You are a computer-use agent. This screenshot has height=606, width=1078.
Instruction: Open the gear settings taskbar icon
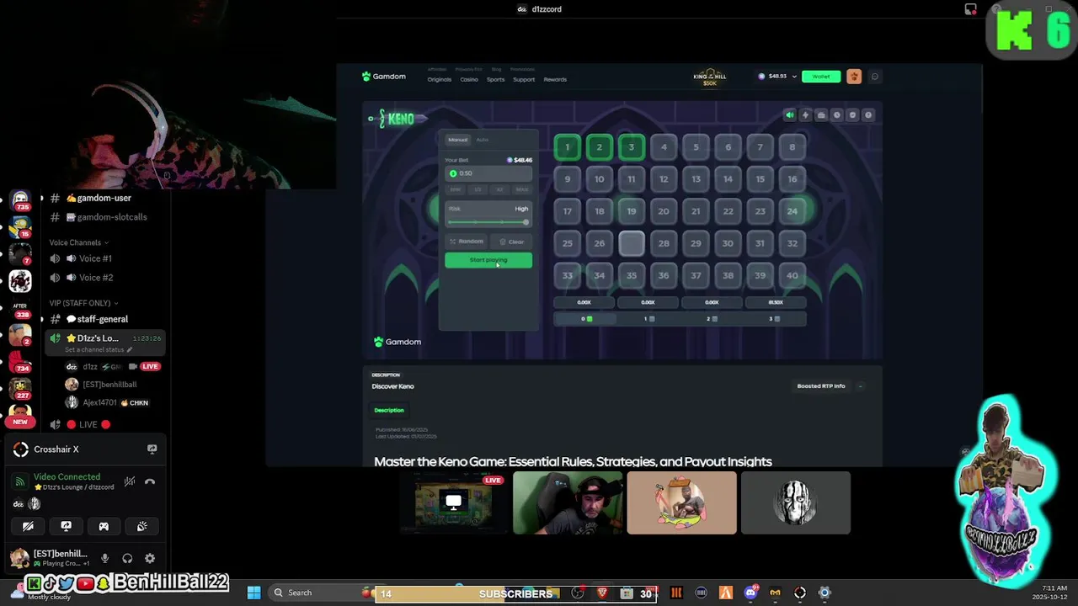[x=825, y=593]
